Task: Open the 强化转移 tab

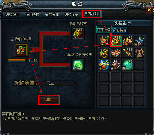Action: [32, 15]
